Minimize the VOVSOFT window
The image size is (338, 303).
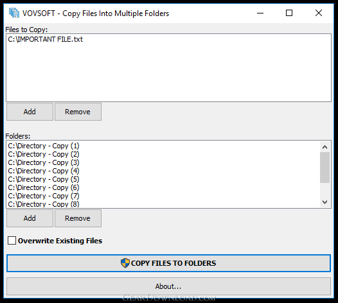(260, 13)
